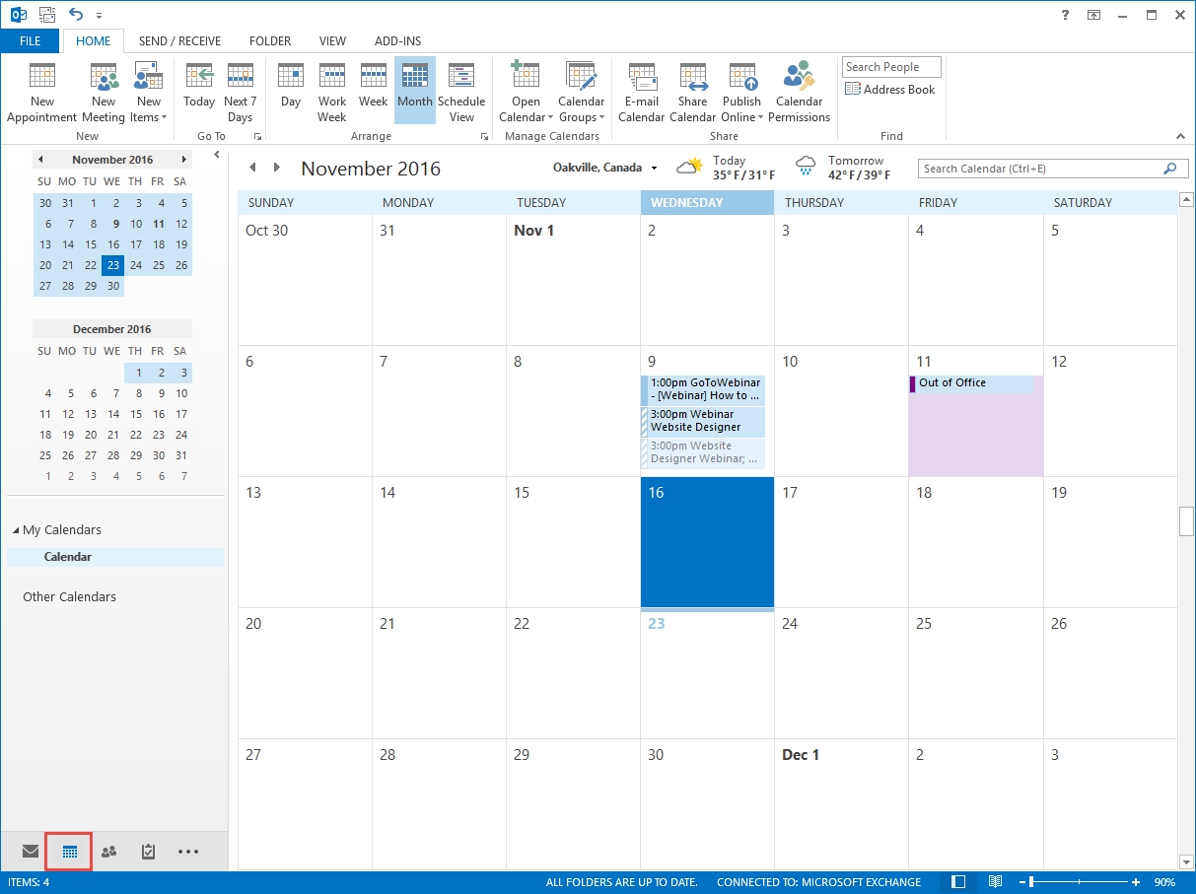Open the VIEW tab
This screenshot has width=1196, height=894.
click(333, 41)
